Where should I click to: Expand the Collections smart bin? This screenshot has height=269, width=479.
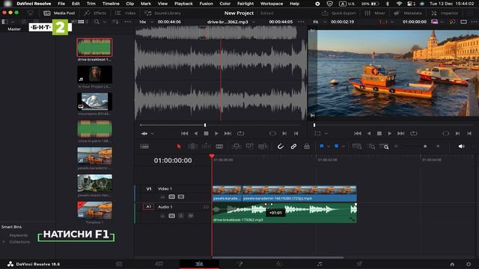[x=4, y=242]
